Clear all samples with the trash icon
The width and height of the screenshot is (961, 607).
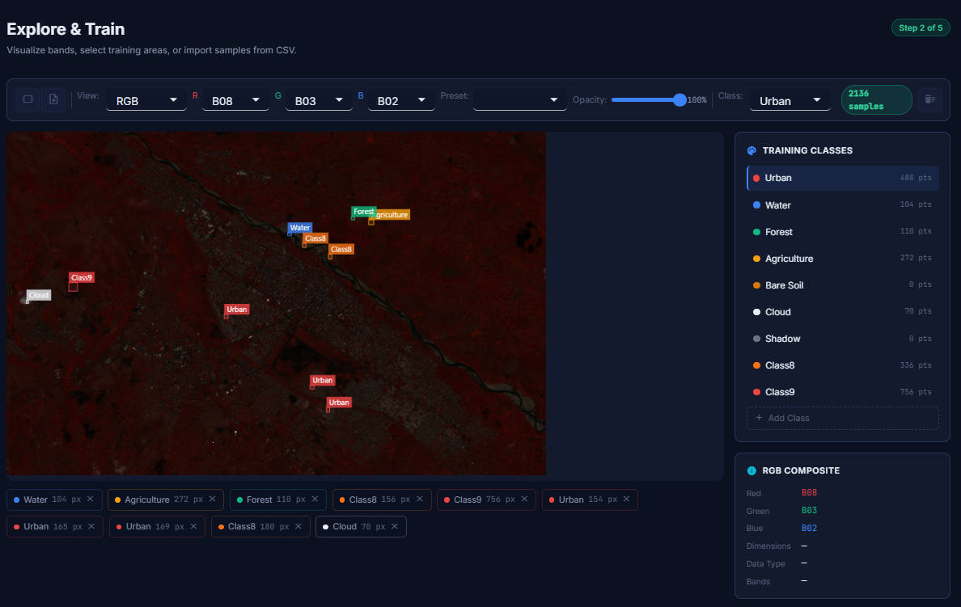929,99
